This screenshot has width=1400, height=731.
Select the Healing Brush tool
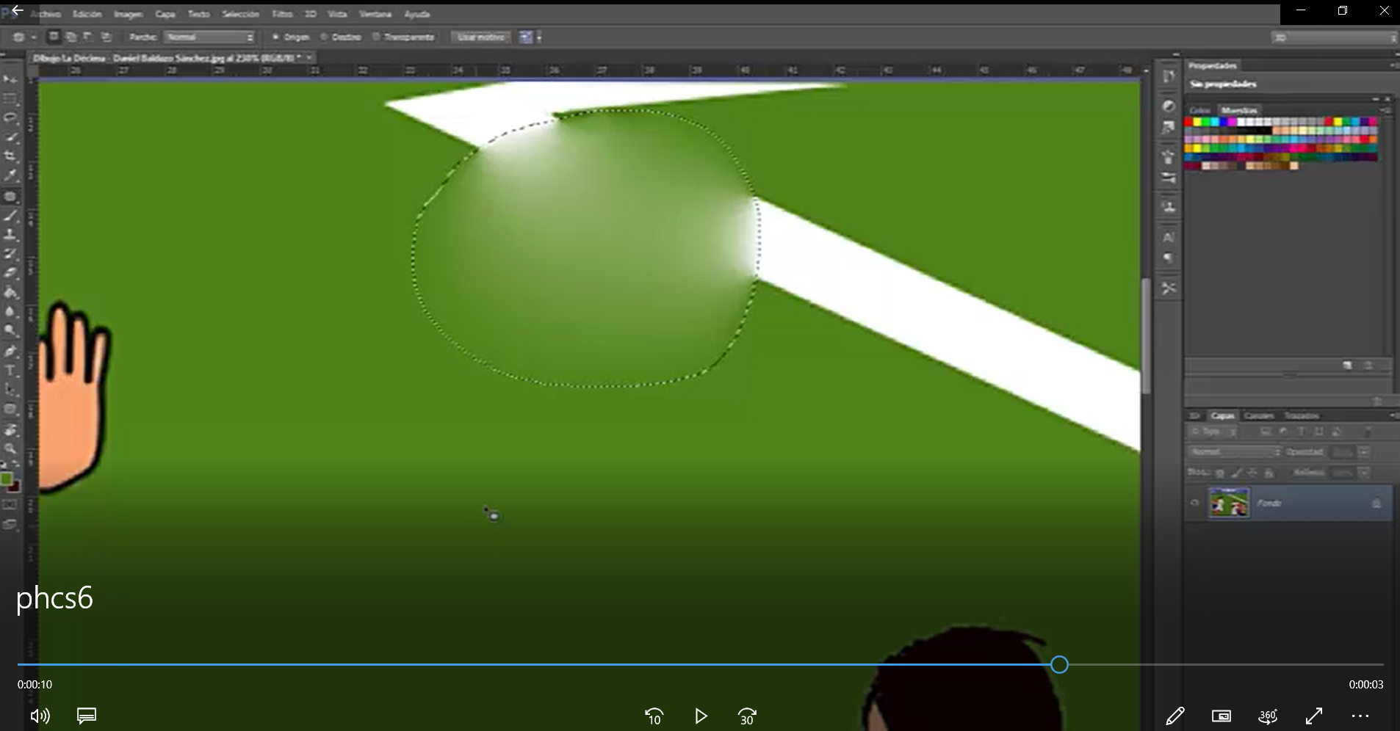[11, 196]
